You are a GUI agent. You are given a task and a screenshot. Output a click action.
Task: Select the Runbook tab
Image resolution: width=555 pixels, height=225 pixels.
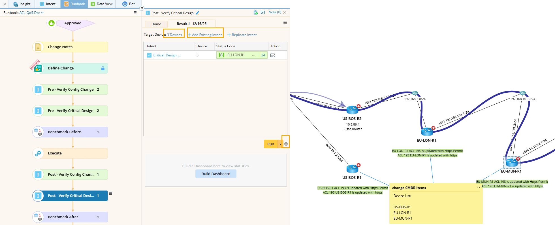tap(74, 4)
